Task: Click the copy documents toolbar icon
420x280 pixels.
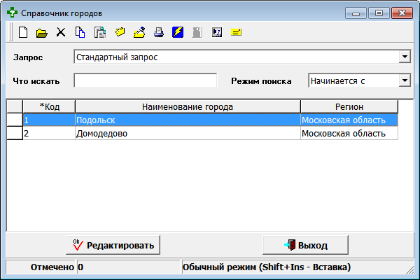Action: [80, 32]
